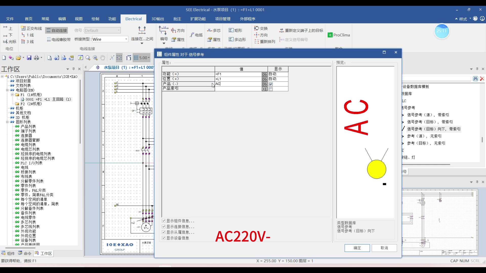Click the 电缆 cable tool in the ribbon
The width and height of the screenshot is (486, 273).
(196, 35)
